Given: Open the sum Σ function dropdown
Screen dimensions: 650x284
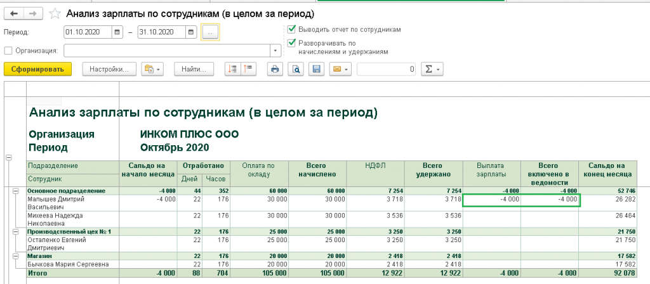Looking at the screenshot, I should pyautogui.click(x=432, y=69).
